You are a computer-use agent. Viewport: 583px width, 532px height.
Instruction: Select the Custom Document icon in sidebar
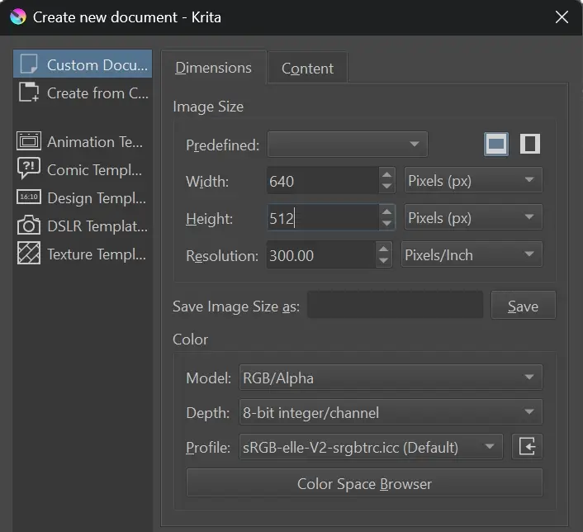(29, 64)
